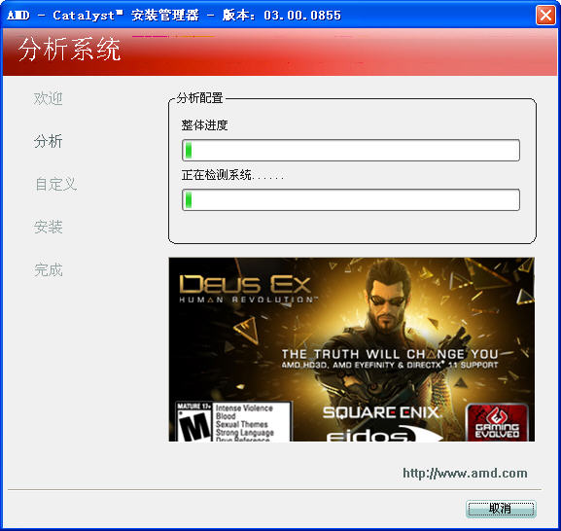The height and width of the screenshot is (531, 561).
Task: Select the 完成 step in sidebar
Action: pyautogui.click(x=49, y=269)
